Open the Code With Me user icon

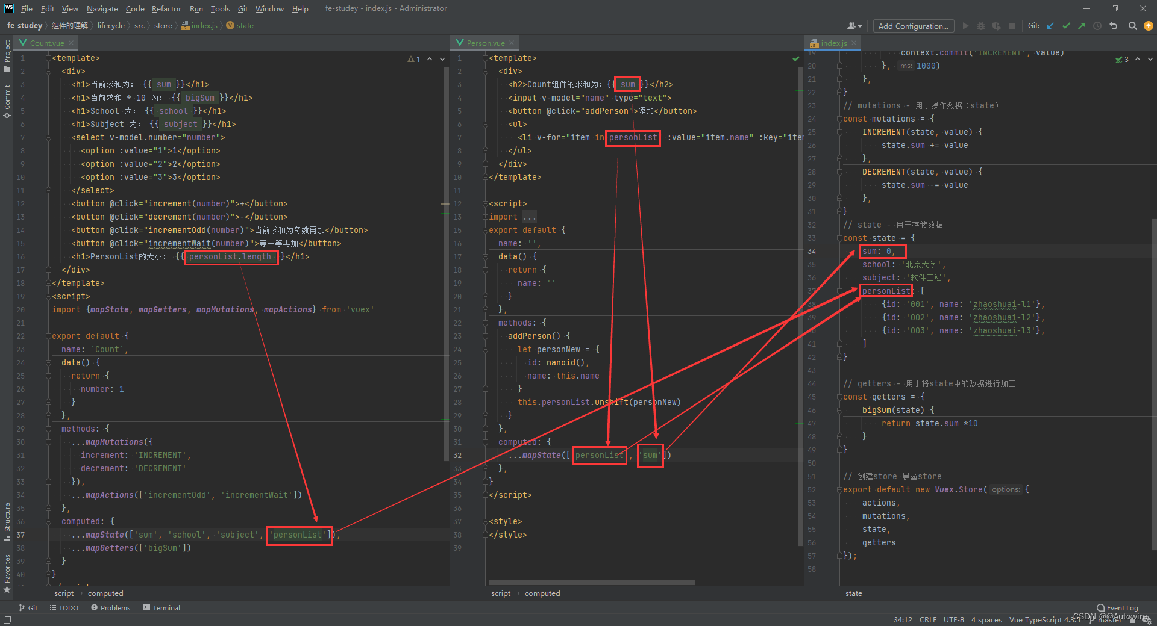pos(854,26)
